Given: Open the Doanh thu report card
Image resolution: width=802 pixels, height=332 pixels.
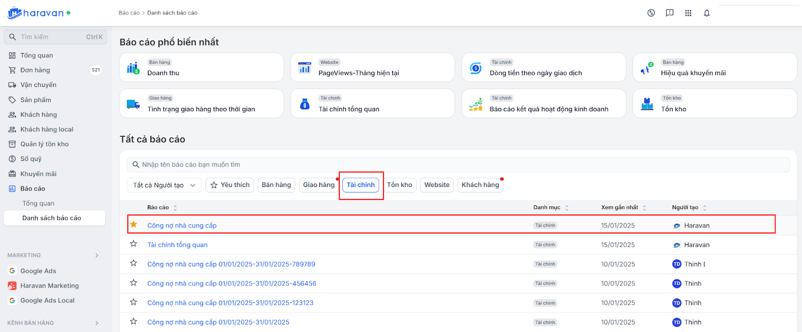Looking at the screenshot, I should tap(201, 67).
